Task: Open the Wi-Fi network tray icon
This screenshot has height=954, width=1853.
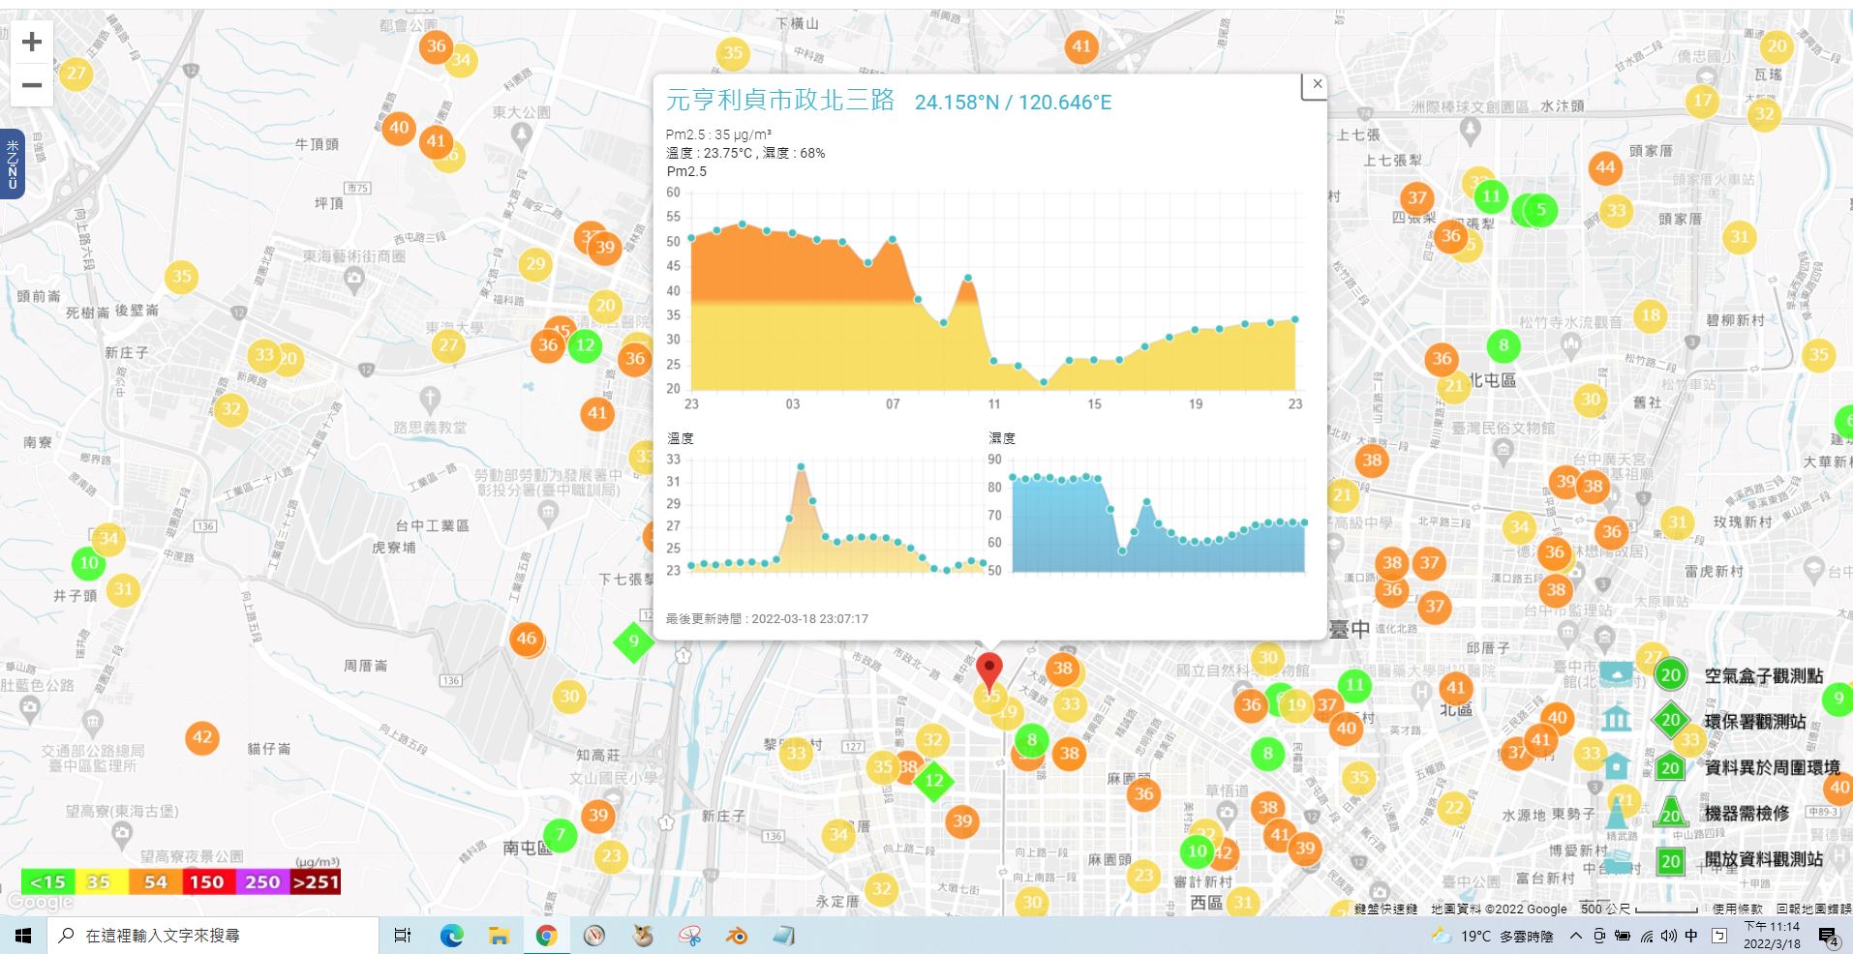Action: tap(1646, 936)
